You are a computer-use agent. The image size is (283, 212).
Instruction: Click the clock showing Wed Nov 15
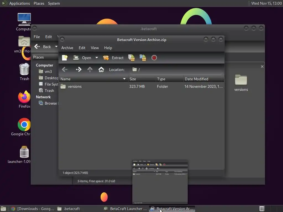266,3
